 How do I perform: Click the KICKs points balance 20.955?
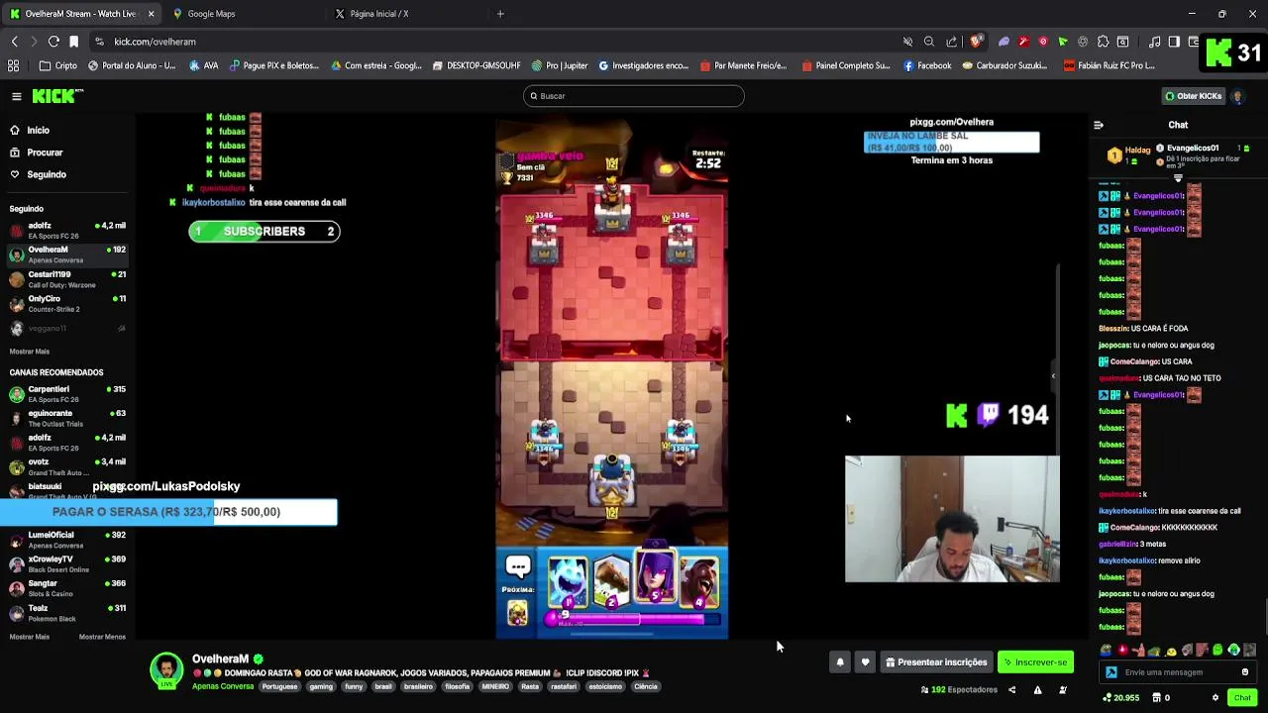1121,698
